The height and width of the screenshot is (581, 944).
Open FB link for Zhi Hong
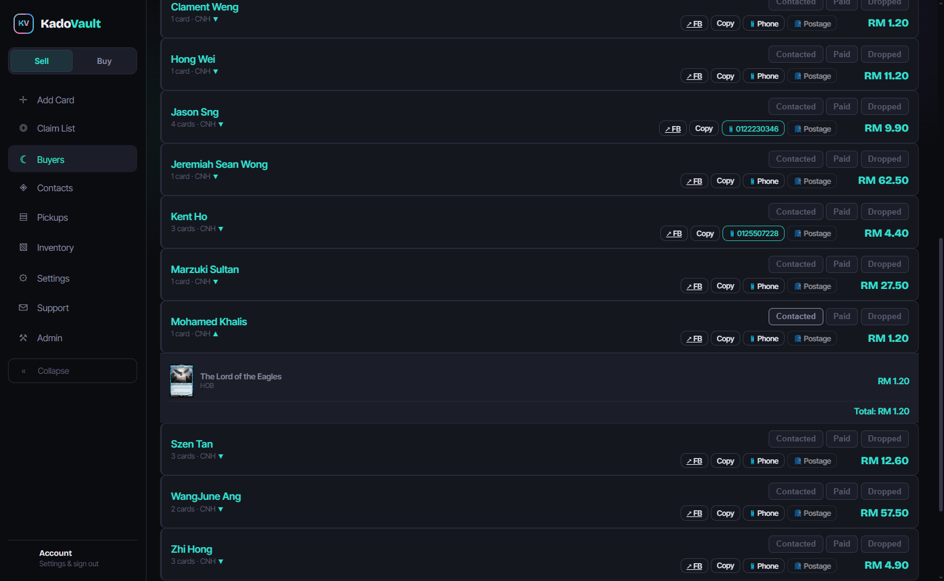coord(694,566)
